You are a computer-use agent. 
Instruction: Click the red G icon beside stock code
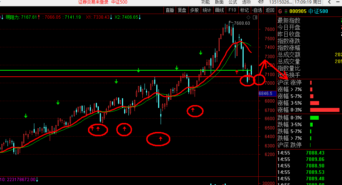tap(280, 11)
